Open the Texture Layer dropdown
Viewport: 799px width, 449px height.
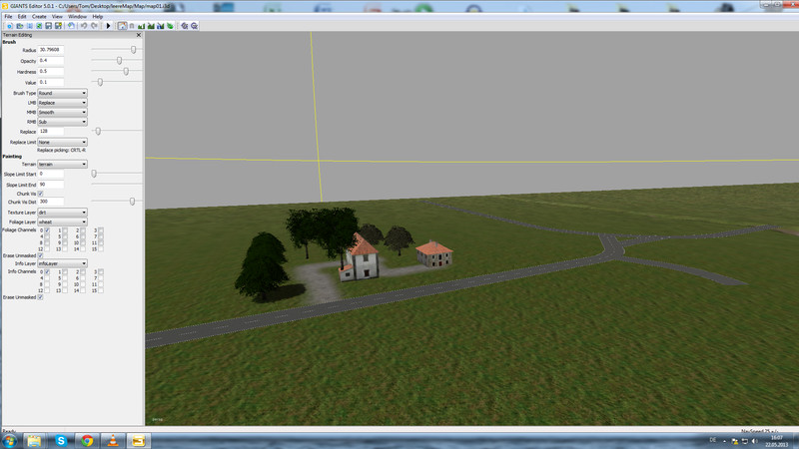point(62,213)
